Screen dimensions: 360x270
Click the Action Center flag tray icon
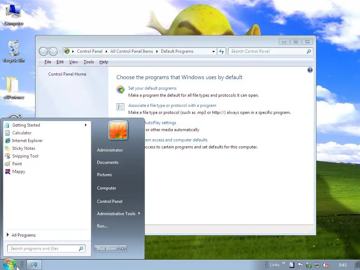pyautogui.click(x=300, y=265)
